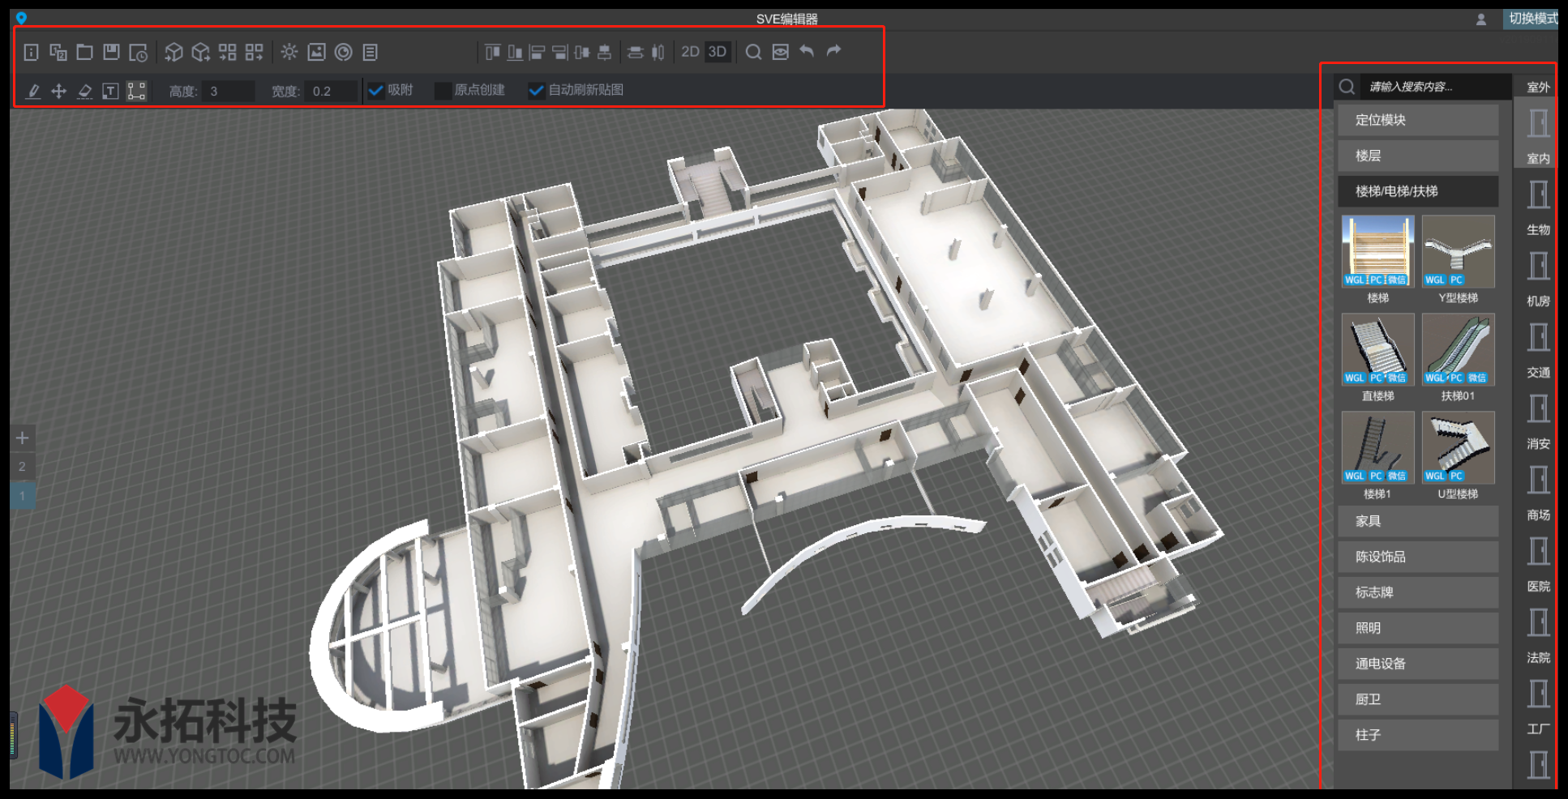Collapse the 楼梯/电梯/扶梯 category
1568x799 pixels.
[1417, 191]
